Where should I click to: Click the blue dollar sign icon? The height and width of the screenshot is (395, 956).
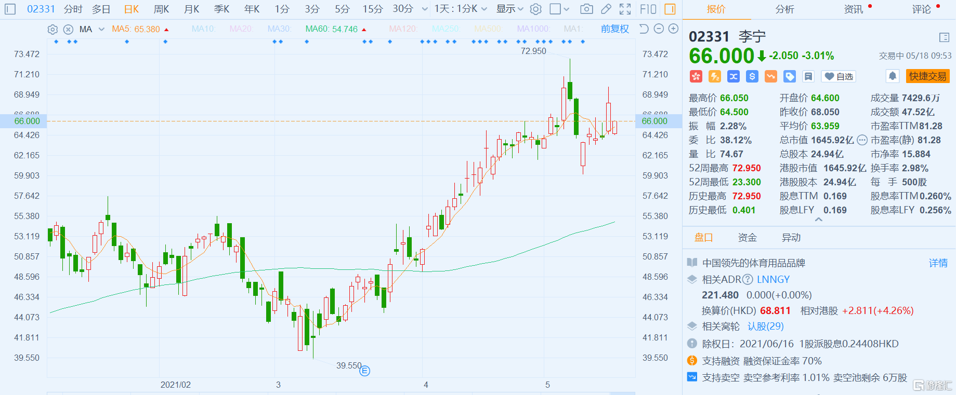pos(752,76)
